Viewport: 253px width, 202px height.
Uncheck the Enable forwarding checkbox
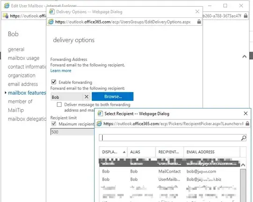click(54, 82)
